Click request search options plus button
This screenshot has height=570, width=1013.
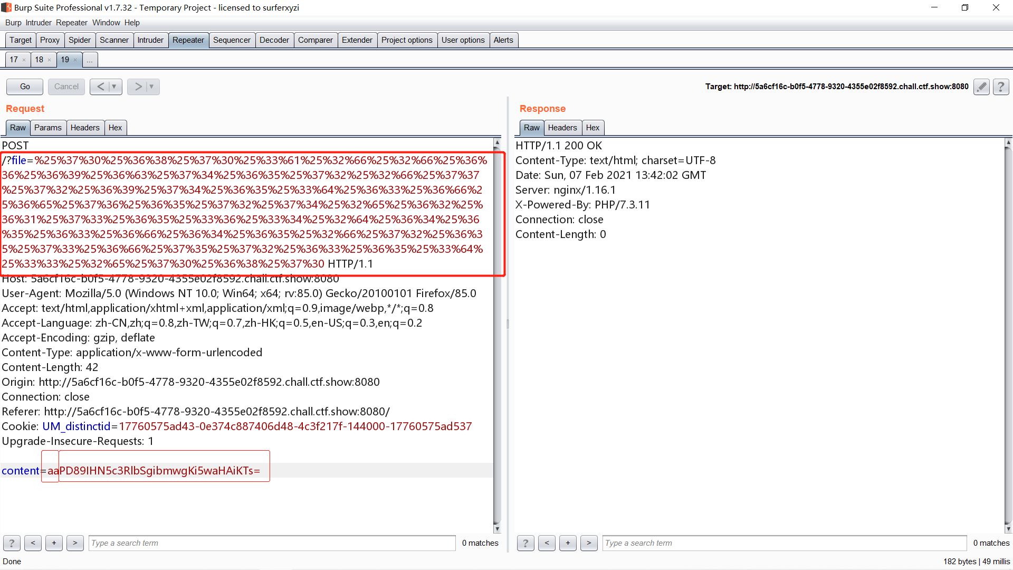54,543
